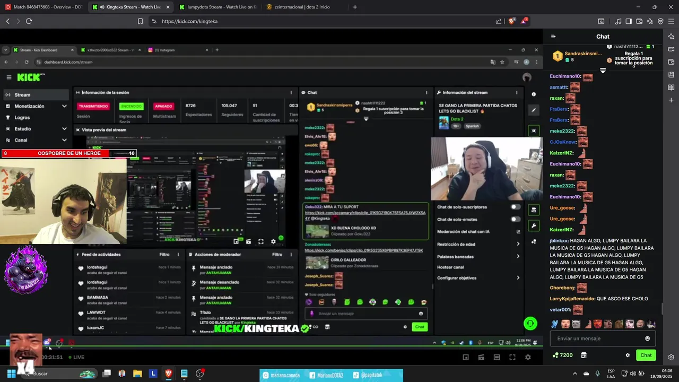Open the video player settings gear

coord(528,357)
